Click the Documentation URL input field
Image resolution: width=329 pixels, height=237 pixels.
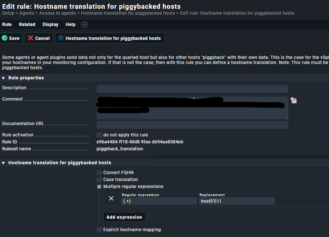pyautogui.click(x=192, y=125)
